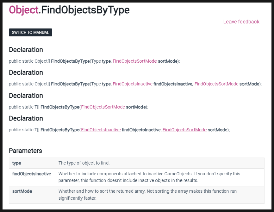This screenshot has height=212, width=274.
Task: Open FindObjectsSortMode link in fourth declaration
Action: 184,130
